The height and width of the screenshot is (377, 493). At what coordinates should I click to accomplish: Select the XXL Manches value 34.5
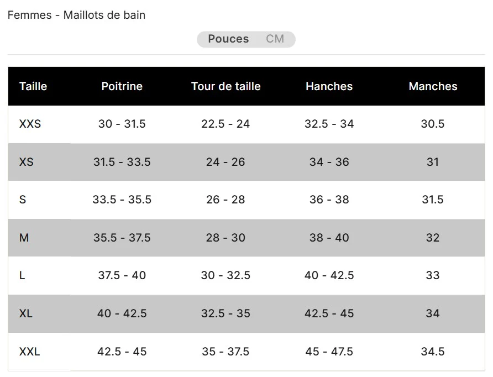tap(433, 352)
